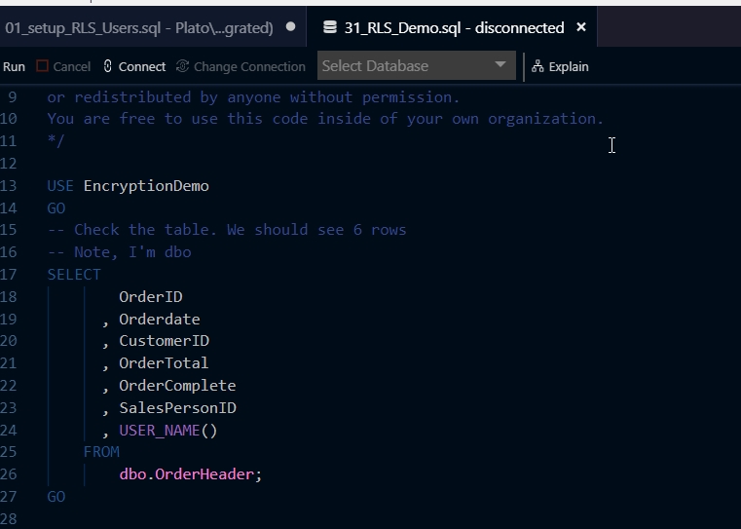This screenshot has width=741, height=529.
Task: Click the USER_NAME() function call
Action: pyautogui.click(x=168, y=430)
